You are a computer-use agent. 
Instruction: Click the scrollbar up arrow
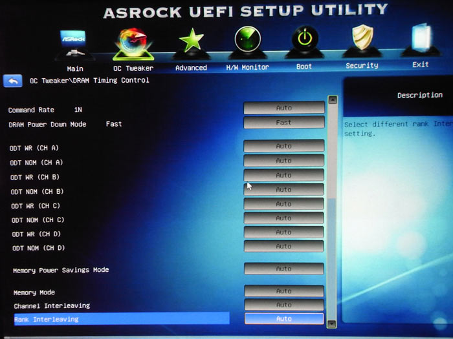[x=333, y=100]
